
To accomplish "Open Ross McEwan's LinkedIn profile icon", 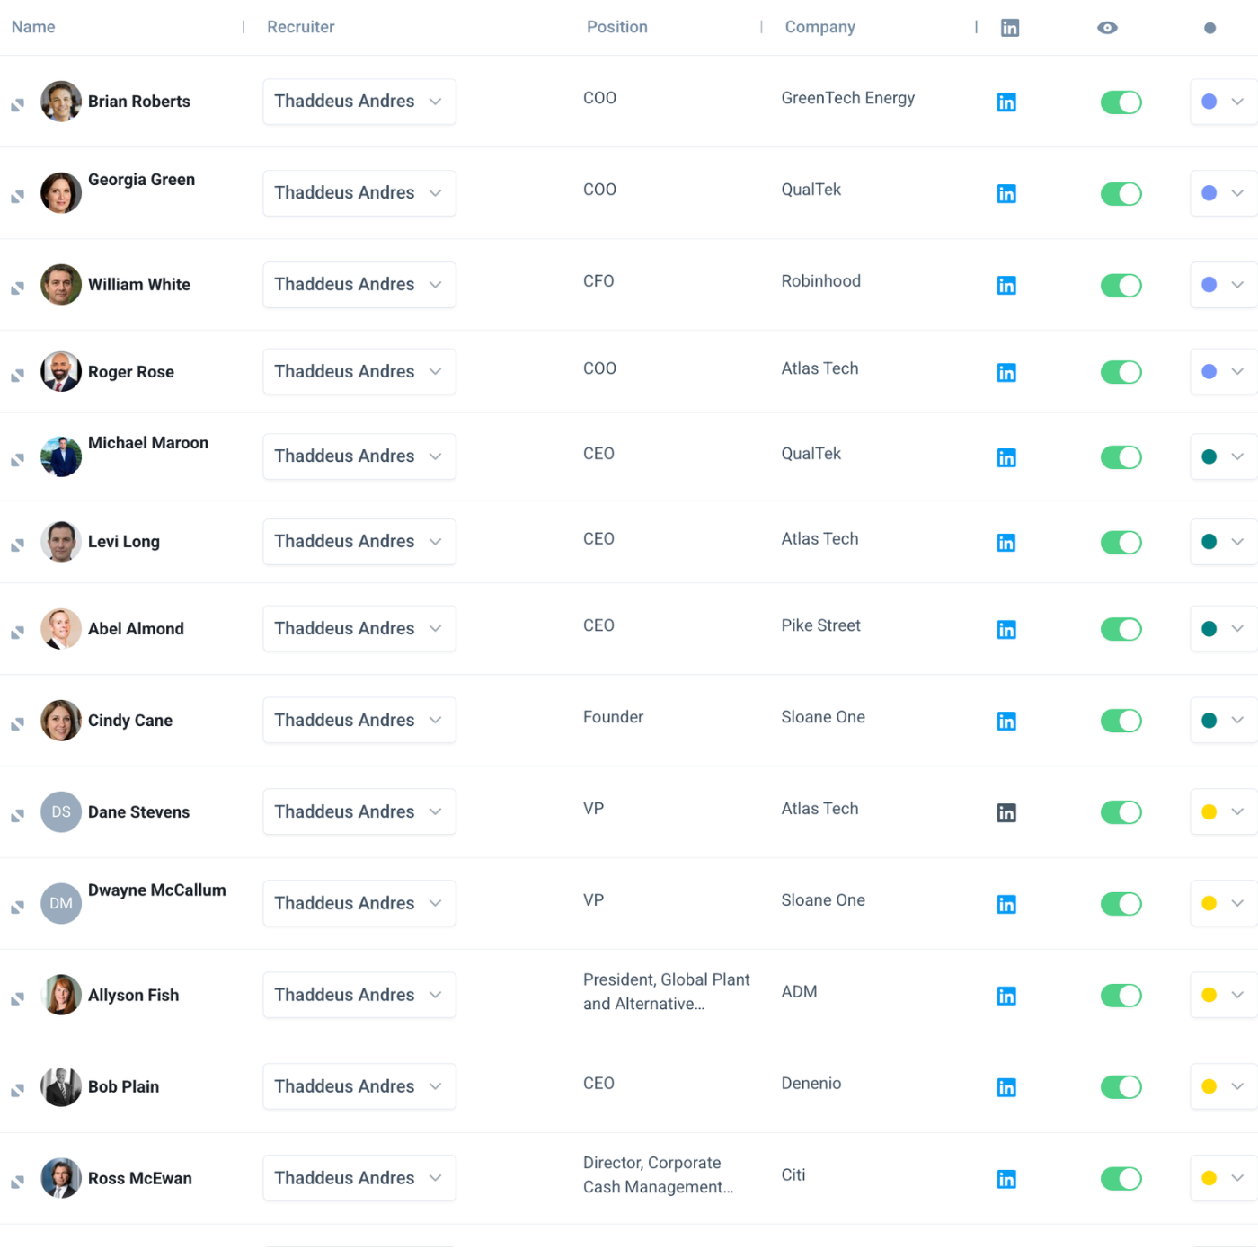I will pos(1006,1179).
